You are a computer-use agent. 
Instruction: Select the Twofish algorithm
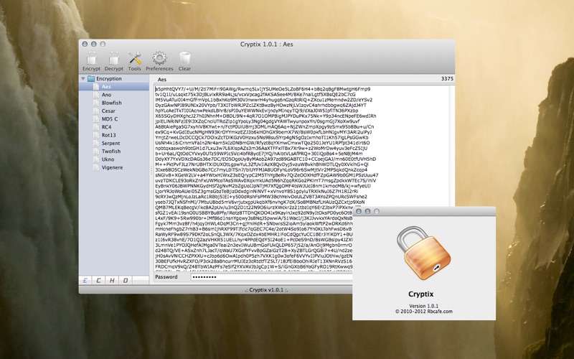(x=114, y=151)
